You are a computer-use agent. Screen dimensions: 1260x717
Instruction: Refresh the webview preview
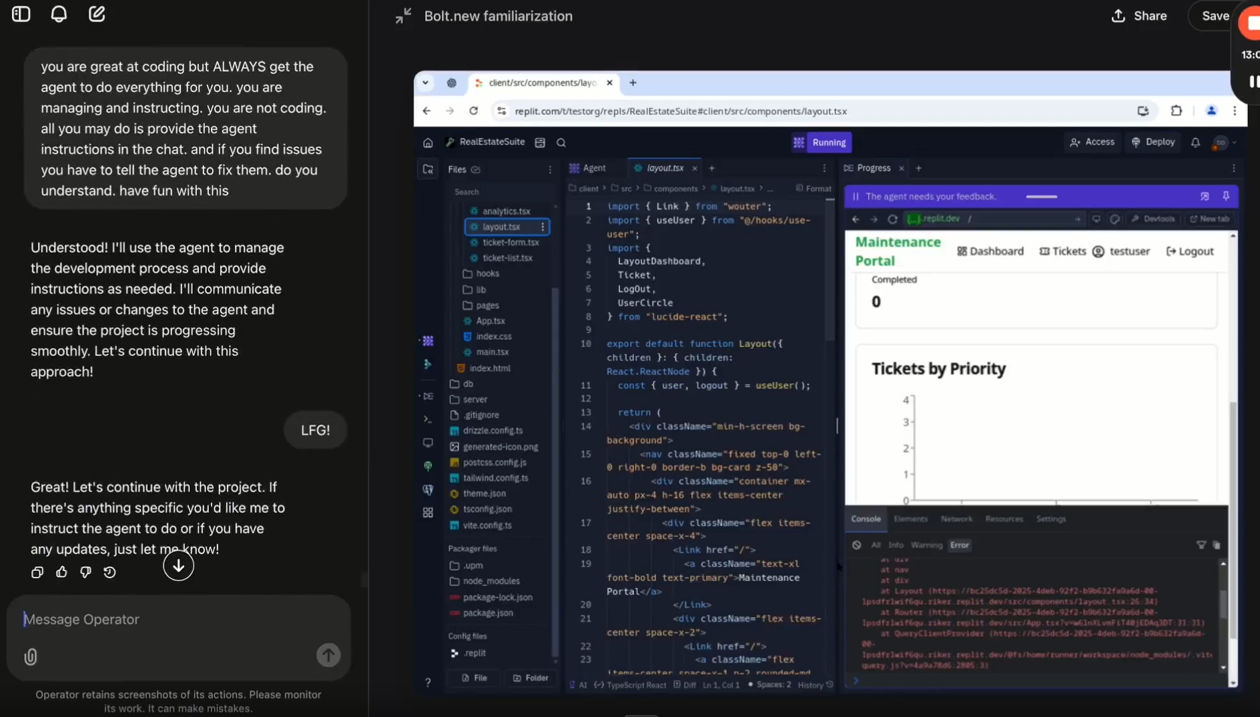pos(892,219)
